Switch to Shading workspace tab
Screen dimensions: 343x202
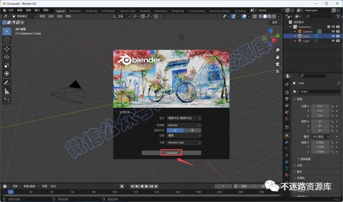click(x=145, y=11)
